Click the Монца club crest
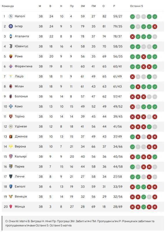The width and height of the screenshot is (166, 232). click(x=11, y=206)
